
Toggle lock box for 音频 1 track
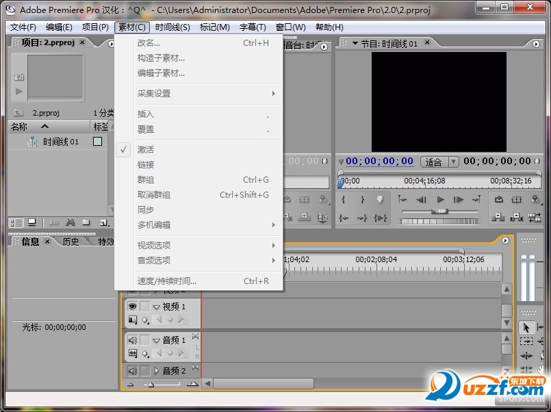point(145,340)
